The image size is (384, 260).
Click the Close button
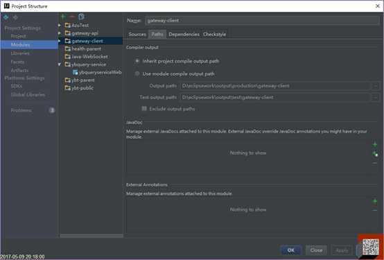point(316,250)
